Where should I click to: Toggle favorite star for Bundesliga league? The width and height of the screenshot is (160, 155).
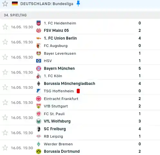click(x=5, y=4)
